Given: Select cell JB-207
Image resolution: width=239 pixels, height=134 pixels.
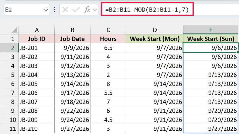Looking at the screenshot, I should tap(36, 102).
